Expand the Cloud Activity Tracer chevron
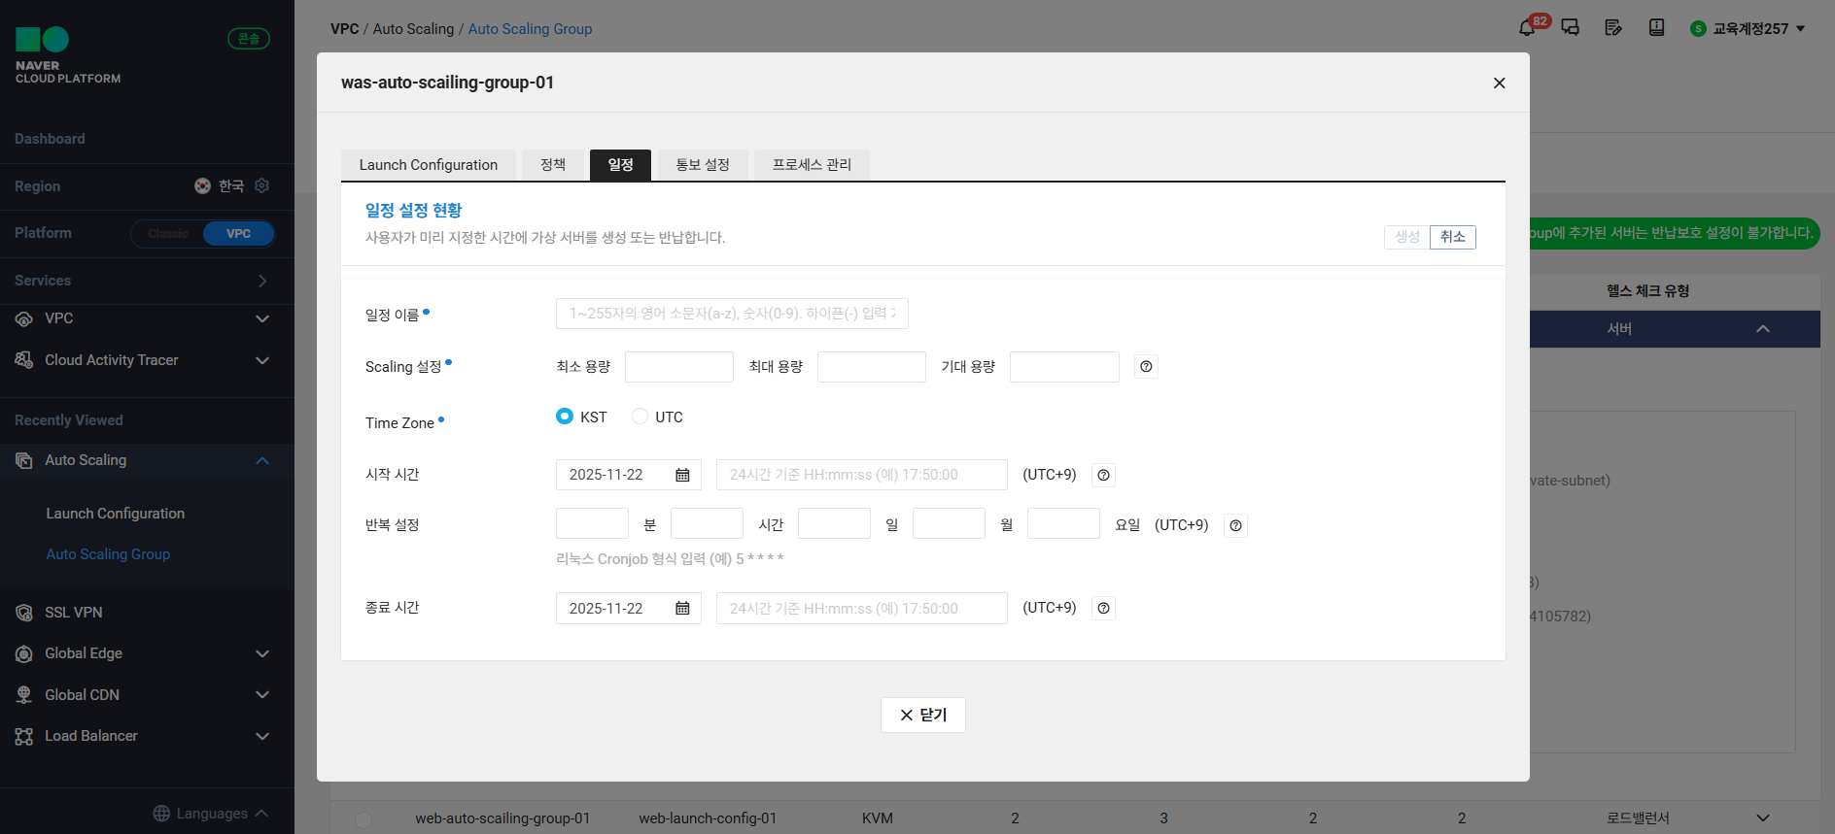This screenshot has width=1835, height=834. pyautogui.click(x=262, y=360)
